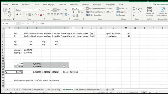
Task: Toggle bottom vertical alignment
Action: [55, 10]
